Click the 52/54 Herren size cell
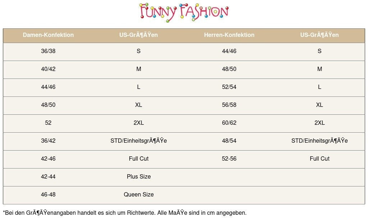 [229, 87]
